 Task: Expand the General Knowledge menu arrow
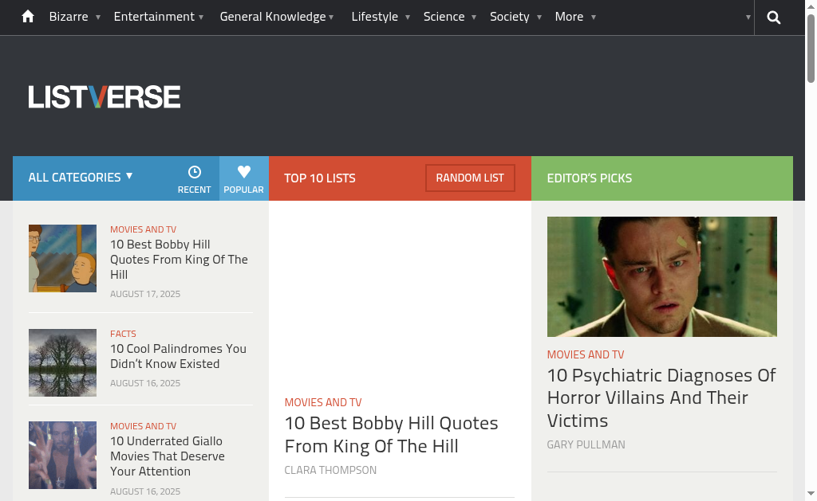[x=331, y=18]
